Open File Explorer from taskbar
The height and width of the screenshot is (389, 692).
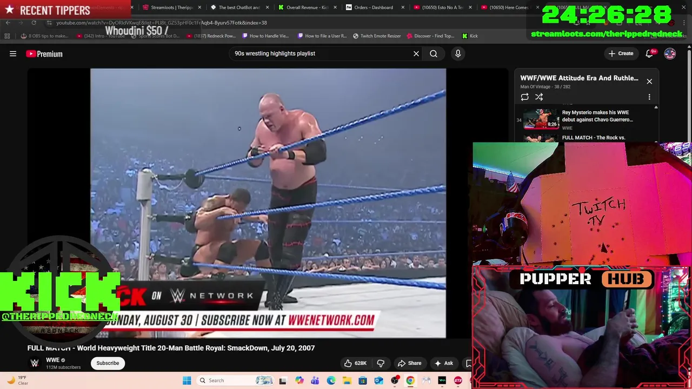pos(347,380)
